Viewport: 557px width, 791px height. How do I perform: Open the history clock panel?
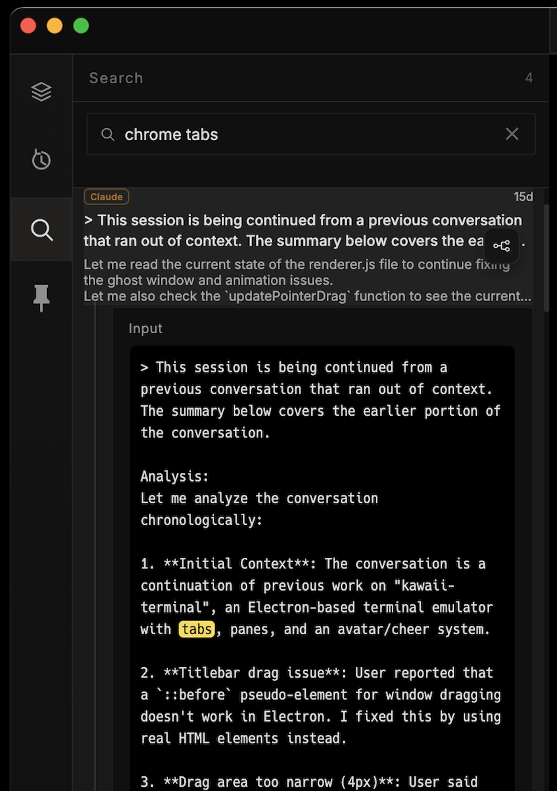pyautogui.click(x=41, y=160)
